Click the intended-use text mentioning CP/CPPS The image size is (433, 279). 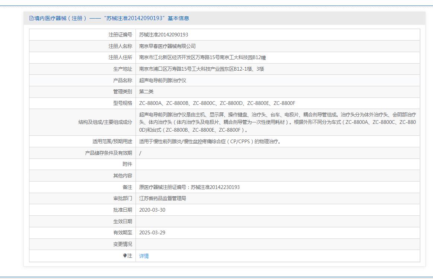coord(210,142)
